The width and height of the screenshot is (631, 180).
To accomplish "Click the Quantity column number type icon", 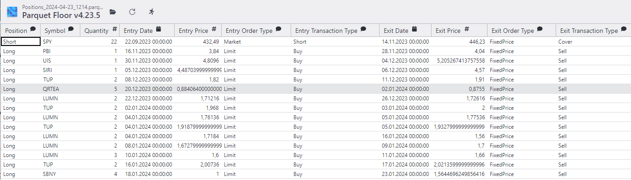I will (115, 30).
